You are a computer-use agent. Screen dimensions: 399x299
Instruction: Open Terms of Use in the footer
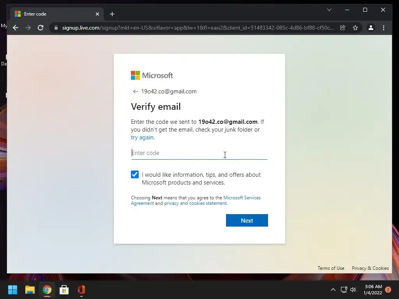coord(331,268)
